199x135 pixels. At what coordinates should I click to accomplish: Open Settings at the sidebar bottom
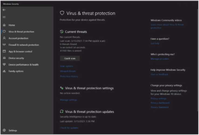pos(13,130)
